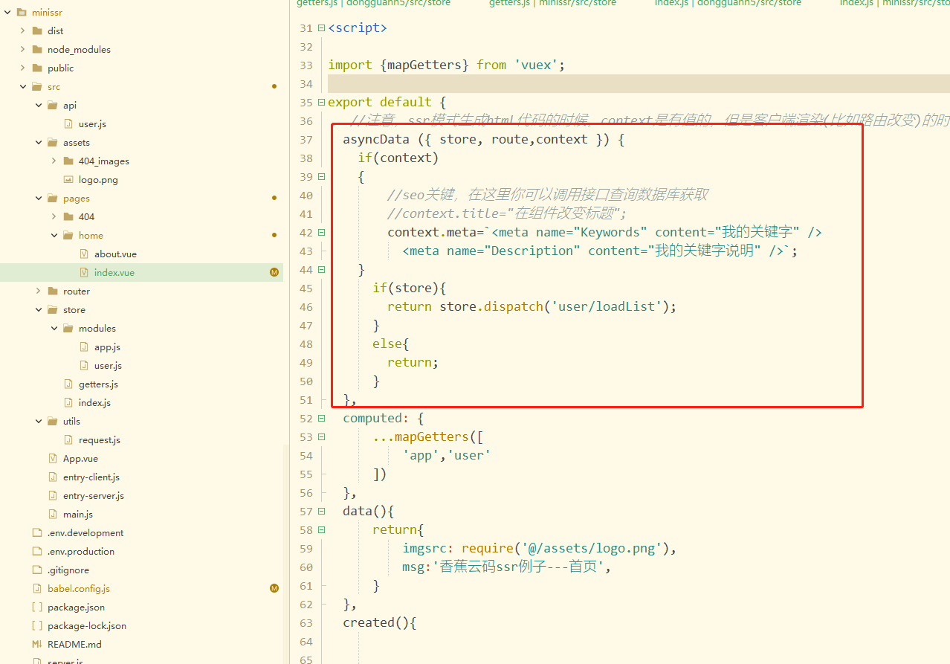The image size is (950, 664).
Task: Fold the data() block at line 57
Action: (x=321, y=511)
